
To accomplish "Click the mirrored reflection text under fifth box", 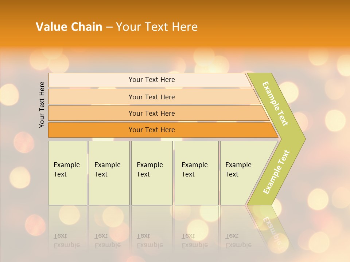I will click(238, 241).
